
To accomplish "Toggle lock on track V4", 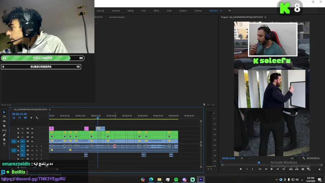I will 18,129.
